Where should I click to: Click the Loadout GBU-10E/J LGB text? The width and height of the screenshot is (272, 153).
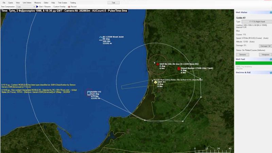coord(252,26)
